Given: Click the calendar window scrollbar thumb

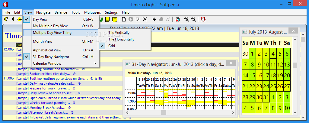Looking at the screenshot, I should tap(295, 65).
